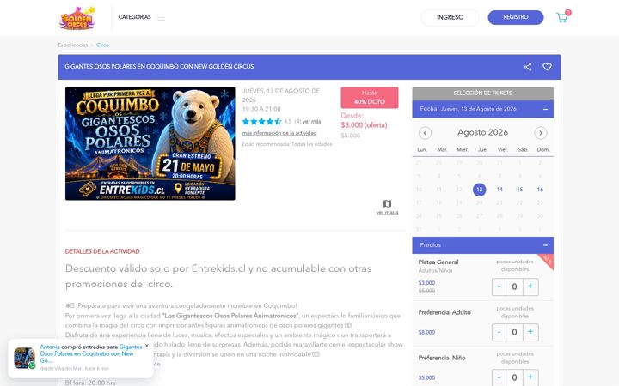Click 'Edad recomendada: Todas las edades' text
The width and height of the screenshot is (619, 386).
tap(287, 144)
